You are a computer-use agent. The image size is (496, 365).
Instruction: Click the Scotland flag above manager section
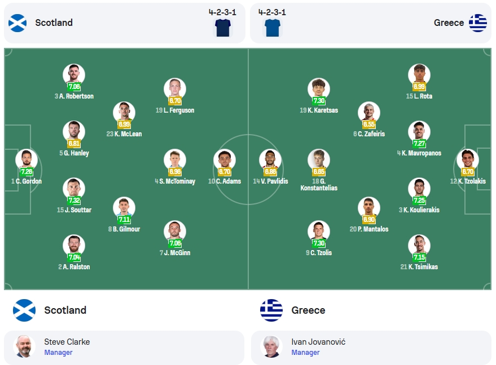click(x=24, y=310)
